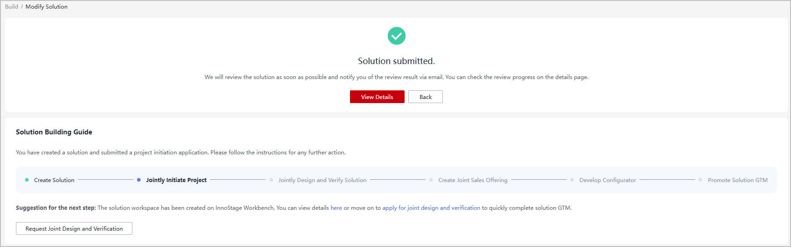791x247 pixels.
Task: Click the blue Jointly Initiate Project dot
Action: click(139, 180)
